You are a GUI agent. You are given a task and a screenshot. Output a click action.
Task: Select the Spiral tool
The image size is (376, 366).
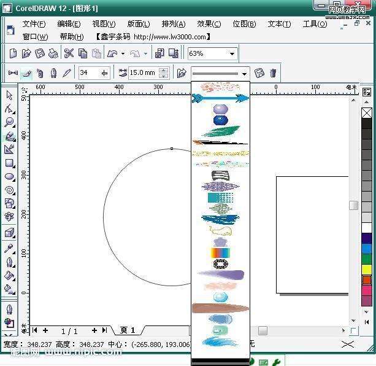(10, 190)
